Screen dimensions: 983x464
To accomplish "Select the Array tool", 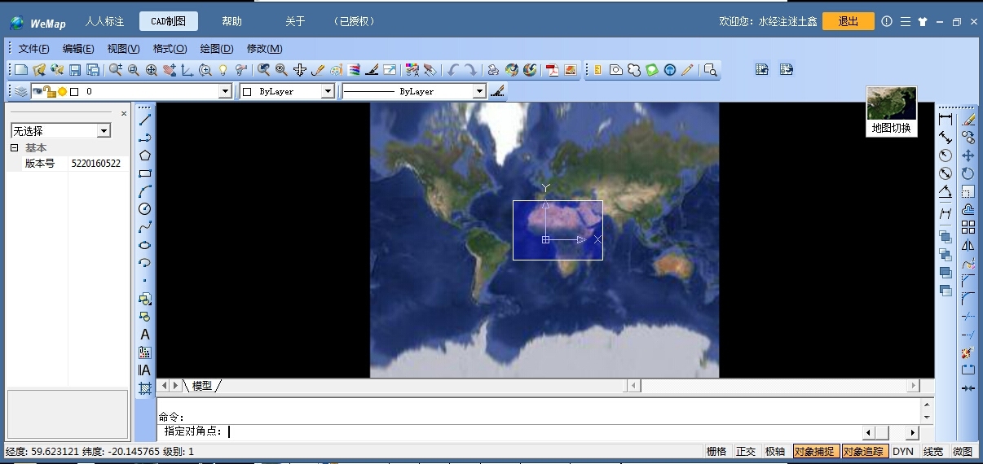I will pos(968,226).
